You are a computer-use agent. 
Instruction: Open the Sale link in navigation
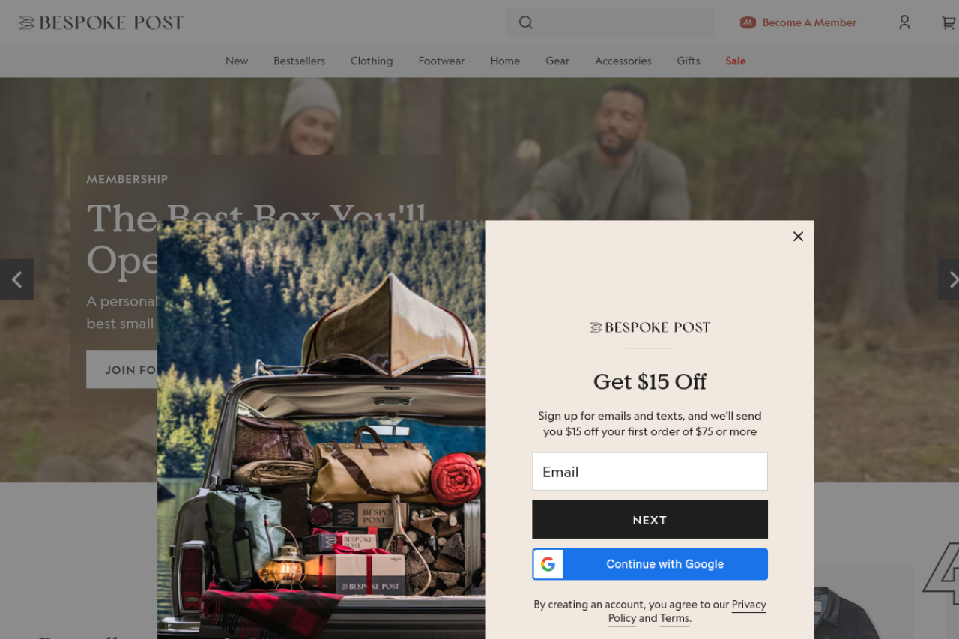(736, 61)
